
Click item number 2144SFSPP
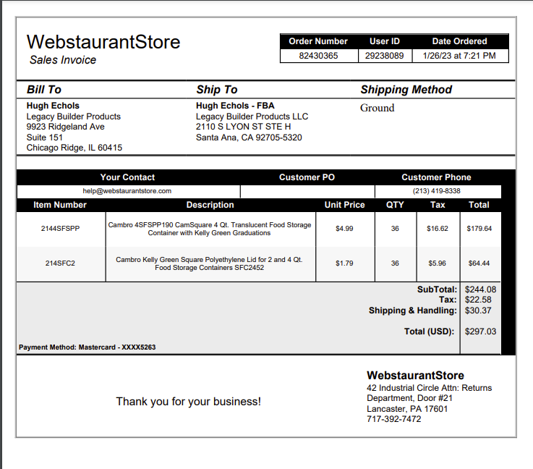coord(60,229)
